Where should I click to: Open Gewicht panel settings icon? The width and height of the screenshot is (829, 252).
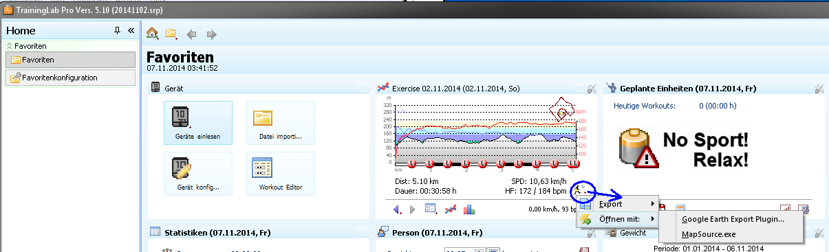(819, 233)
